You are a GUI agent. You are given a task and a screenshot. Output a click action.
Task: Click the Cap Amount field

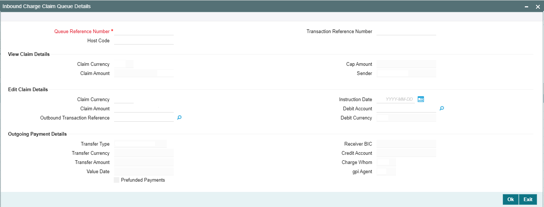(406, 64)
